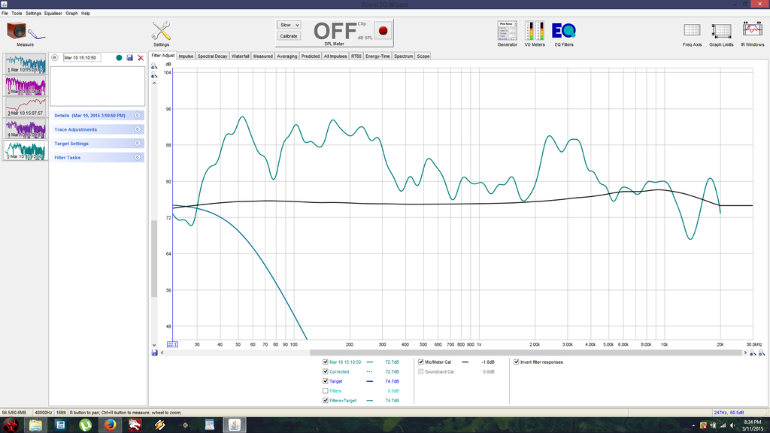Open IR Windows settings
Screen dimensions: 770x433
tap(752, 35)
